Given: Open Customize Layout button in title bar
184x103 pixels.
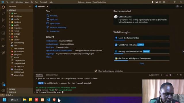Looking at the screenshot, I should point(164,2).
